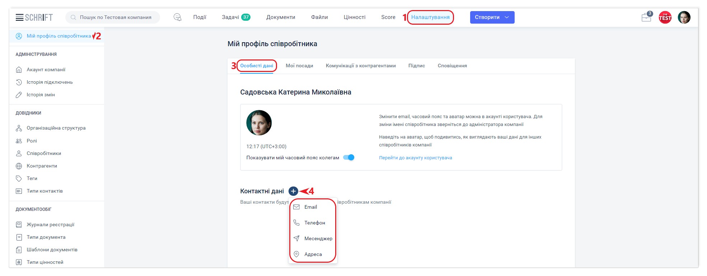Select Адреса option in contact dropdown

click(313, 255)
